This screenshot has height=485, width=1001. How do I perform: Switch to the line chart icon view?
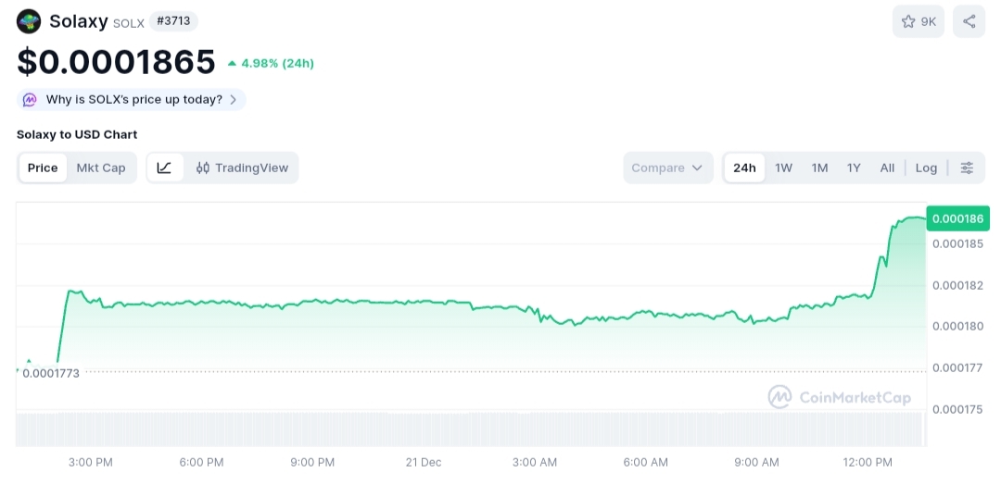[165, 168]
